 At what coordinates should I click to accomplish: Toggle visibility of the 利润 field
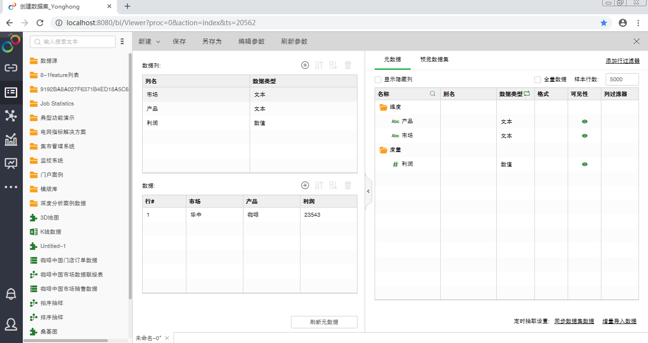[584, 164]
